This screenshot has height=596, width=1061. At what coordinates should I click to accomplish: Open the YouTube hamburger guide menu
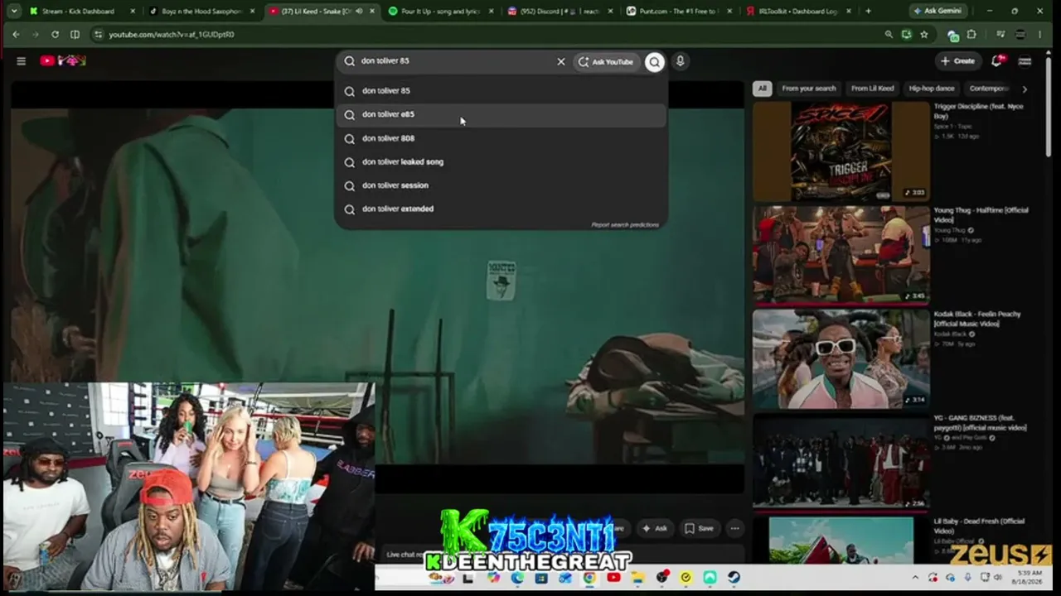pyautogui.click(x=22, y=60)
